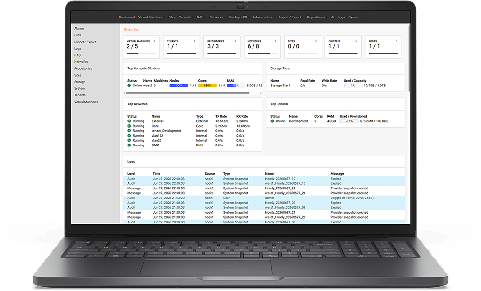This screenshot has height=291, width=481.
Task: Click the tenant_Development Running status icon
Action: [129, 131]
